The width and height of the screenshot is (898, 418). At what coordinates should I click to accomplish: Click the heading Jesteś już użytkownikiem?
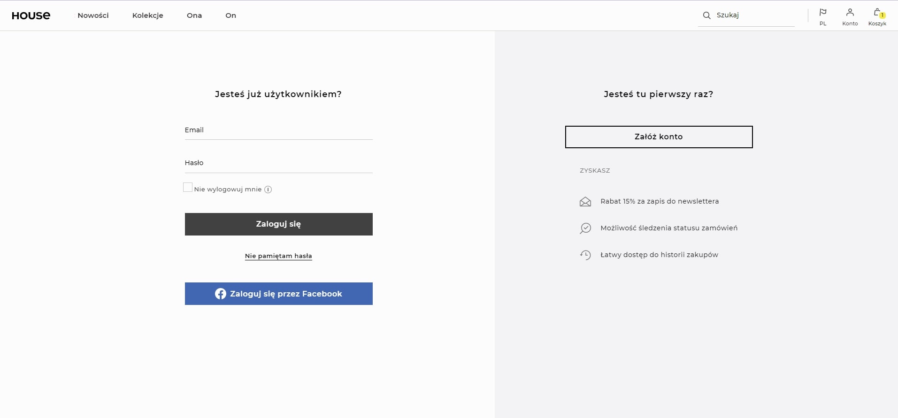(278, 94)
